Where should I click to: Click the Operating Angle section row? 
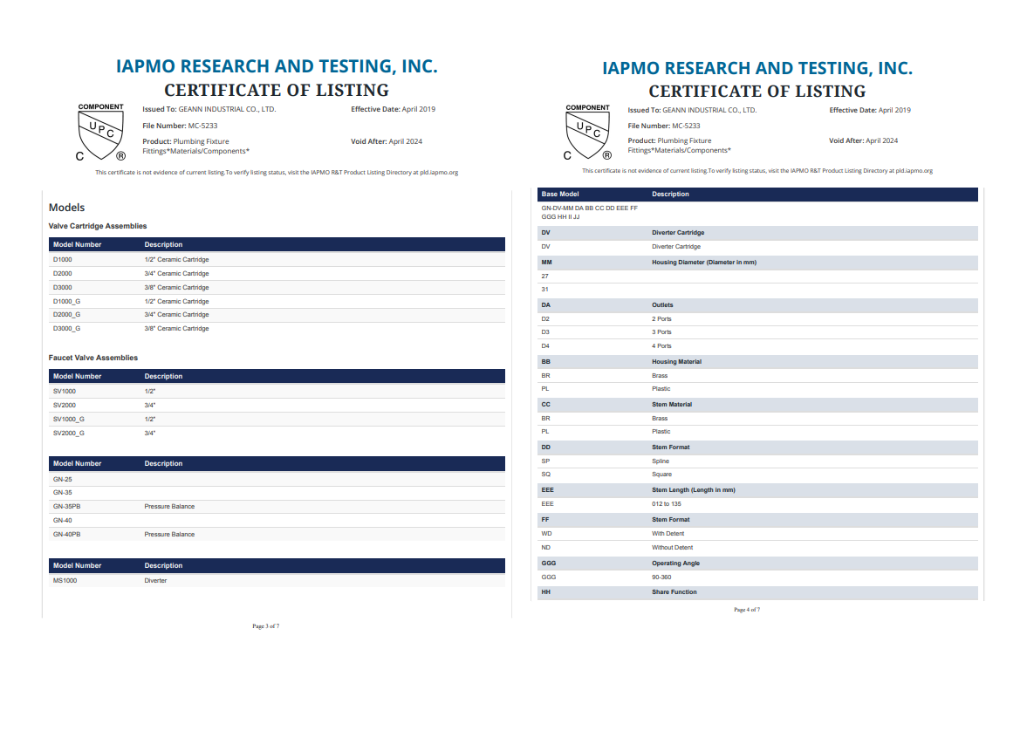757,564
